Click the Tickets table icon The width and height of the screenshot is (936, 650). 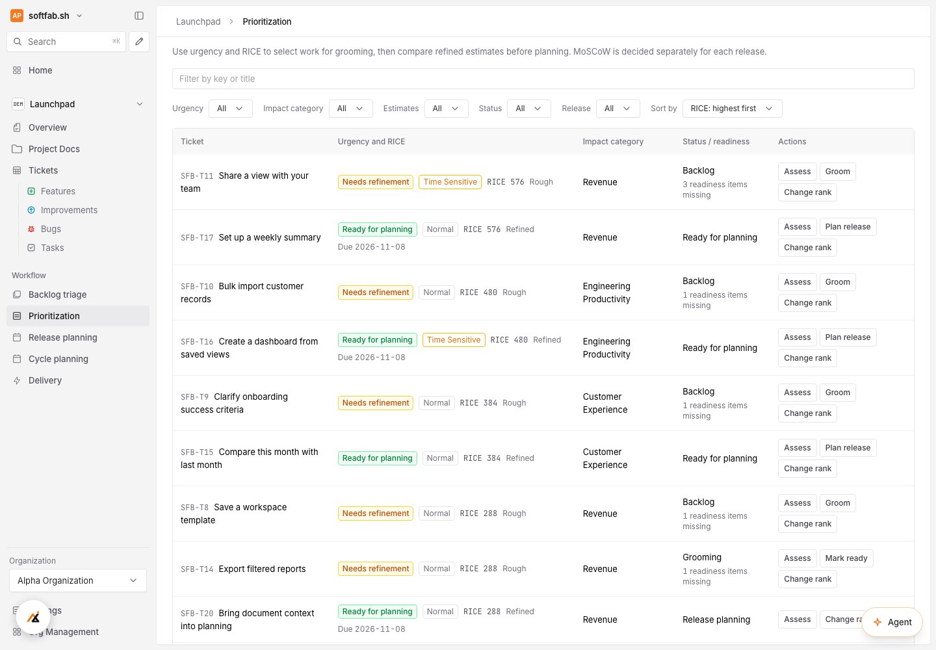[x=17, y=170]
